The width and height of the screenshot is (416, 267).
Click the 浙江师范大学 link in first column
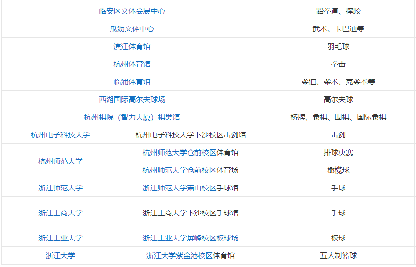tap(60, 187)
